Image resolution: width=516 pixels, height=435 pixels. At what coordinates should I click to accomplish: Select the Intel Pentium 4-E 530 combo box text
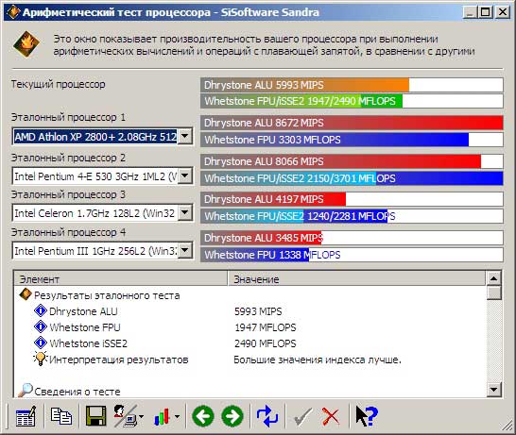tap(95, 176)
